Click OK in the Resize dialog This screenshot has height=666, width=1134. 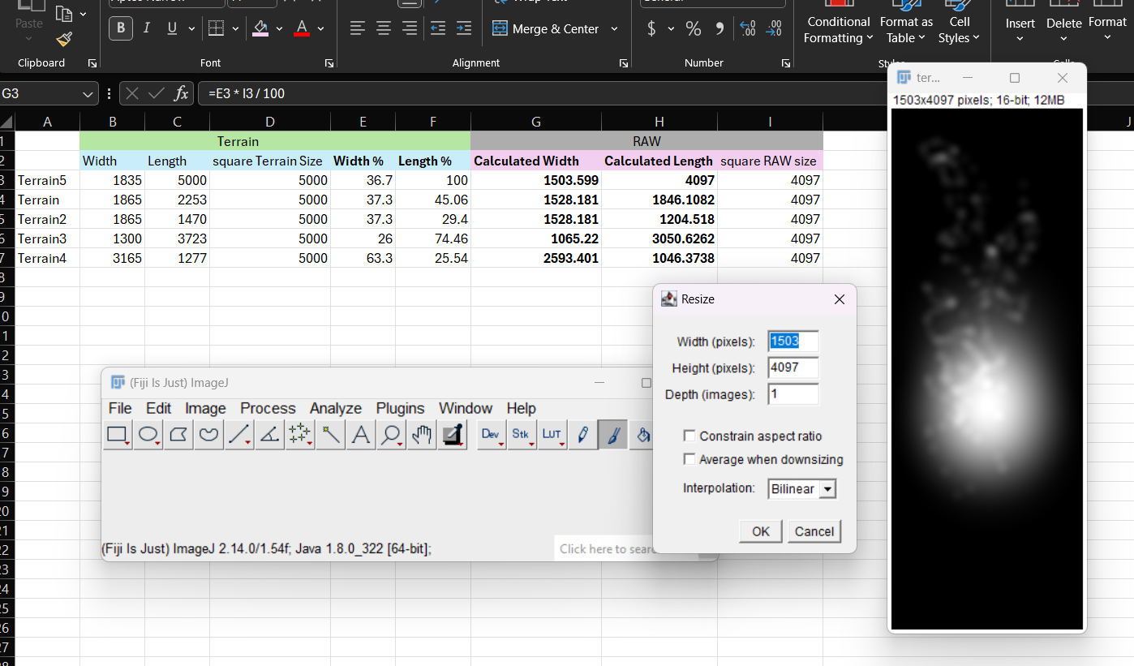760,531
